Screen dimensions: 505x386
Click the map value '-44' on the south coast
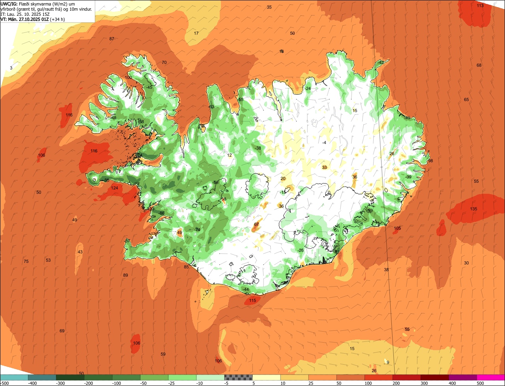tap(245, 289)
